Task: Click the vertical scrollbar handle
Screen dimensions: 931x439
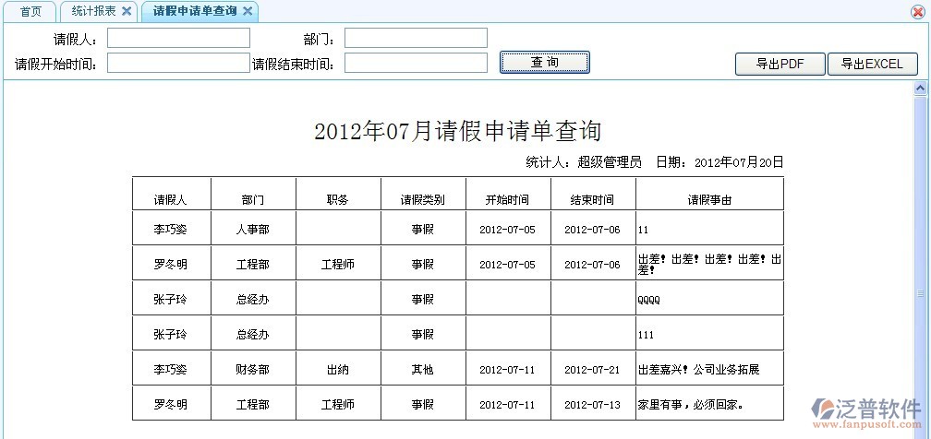Action: click(x=920, y=293)
